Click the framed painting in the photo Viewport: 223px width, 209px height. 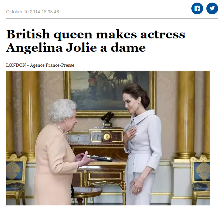click(x=110, y=94)
